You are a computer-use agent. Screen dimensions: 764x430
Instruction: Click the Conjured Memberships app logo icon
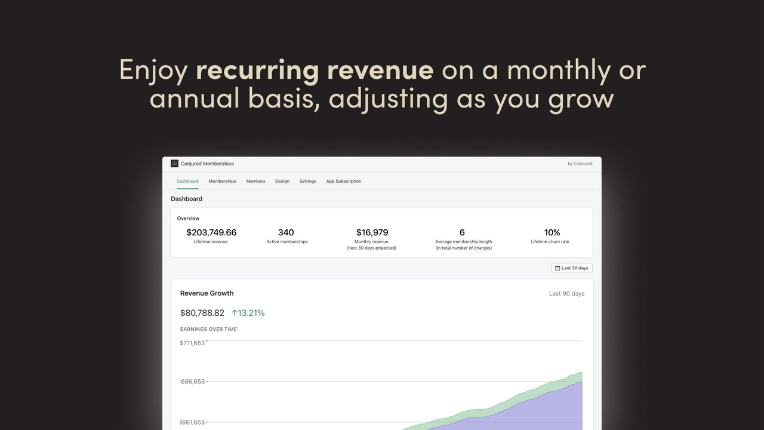click(x=174, y=163)
